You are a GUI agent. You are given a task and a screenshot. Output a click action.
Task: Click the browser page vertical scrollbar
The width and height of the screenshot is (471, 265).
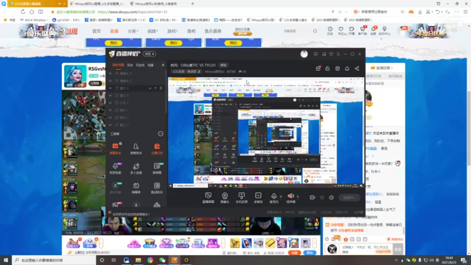[469, 129]
